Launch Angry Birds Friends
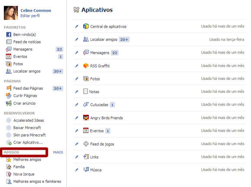 [x=106, y=118]
